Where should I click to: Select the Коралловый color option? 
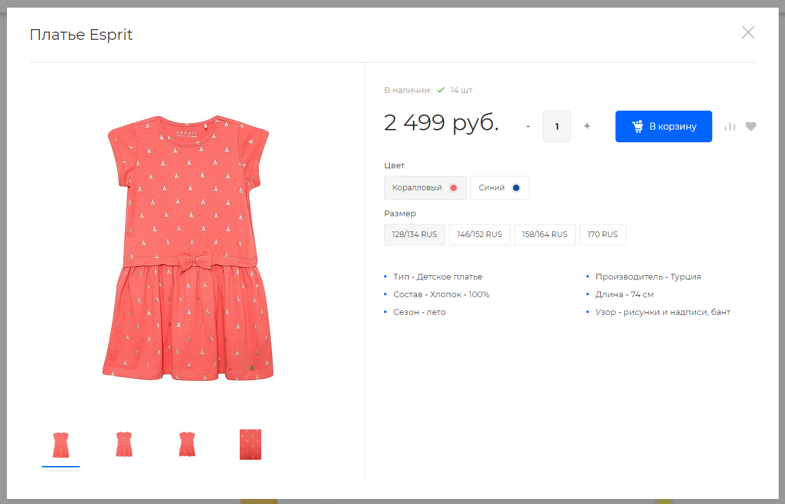(424, 188)
